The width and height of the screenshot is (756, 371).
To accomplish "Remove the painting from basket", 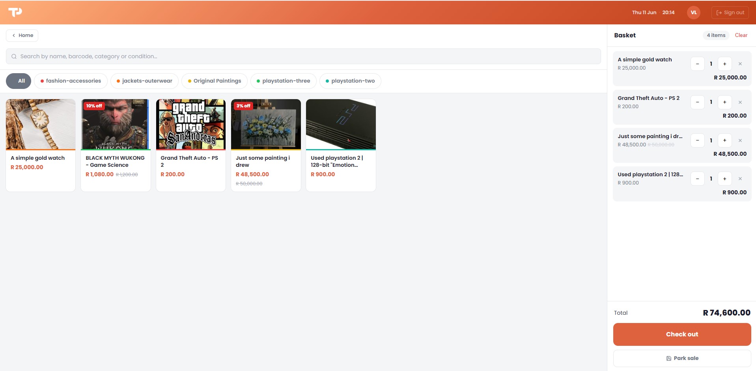I will 740,140.
